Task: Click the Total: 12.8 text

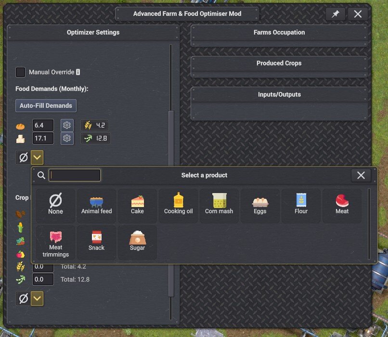Action: (75, 279)
